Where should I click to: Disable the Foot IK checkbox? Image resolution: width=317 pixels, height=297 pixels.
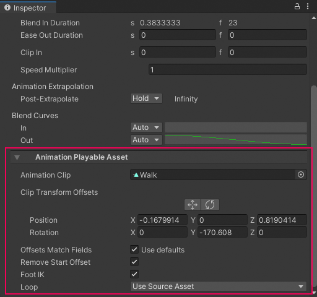pyautogui.click(x=134, y=274)
